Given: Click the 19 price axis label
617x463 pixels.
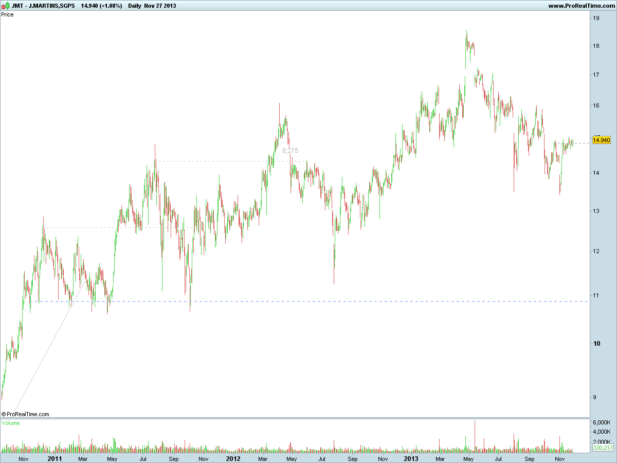Looking at the screenshot, I should (596, 18).
